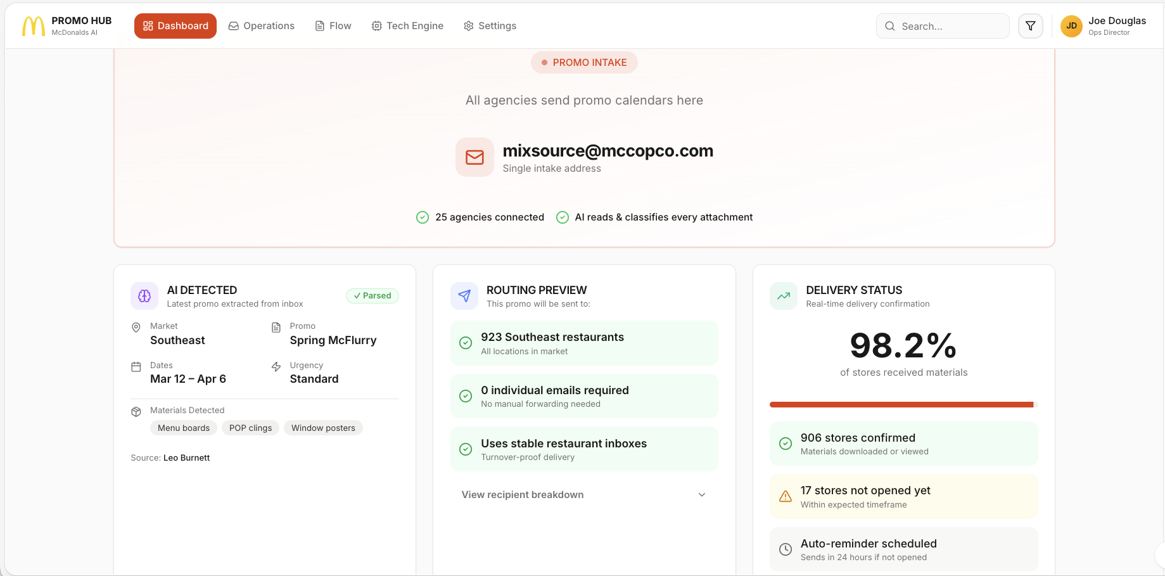
Task: Expand View recipient breakdown
Action: (x=584, y=495)
